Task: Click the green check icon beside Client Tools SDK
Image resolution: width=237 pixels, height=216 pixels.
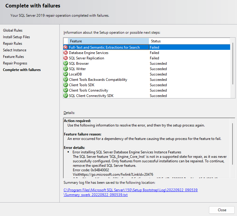Action: pos(66,85)
